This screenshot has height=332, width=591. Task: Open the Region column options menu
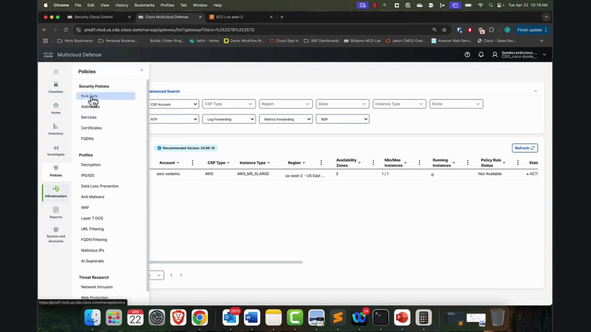tap(321, 163)
